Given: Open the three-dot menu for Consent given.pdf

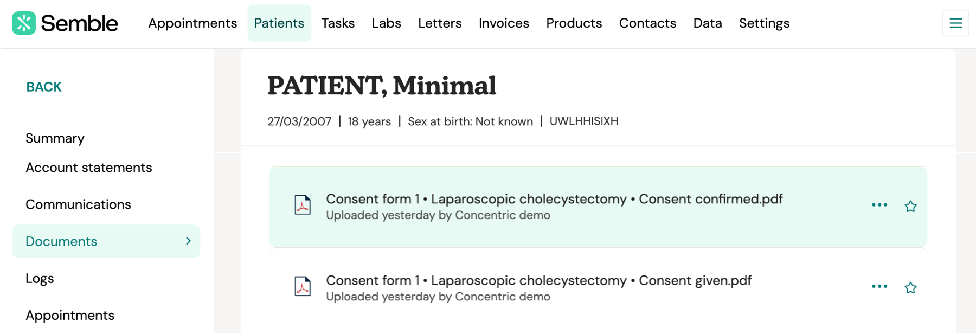Looking at the screenshot, I should pyautogui.click(x=879, y=287).
